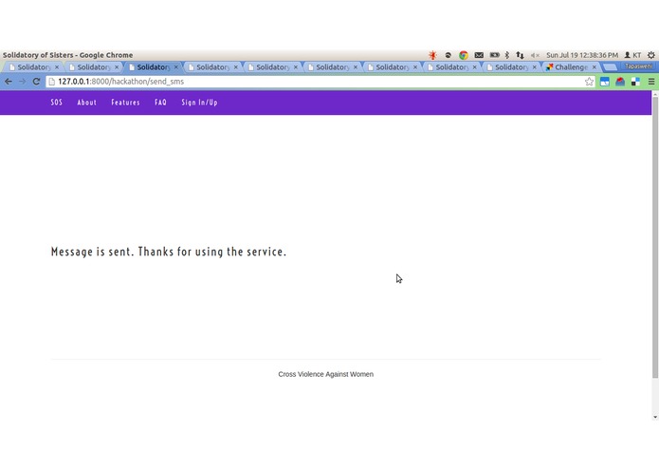Switch to the Challenge tab
659x469 pixels.
[571, 66]
